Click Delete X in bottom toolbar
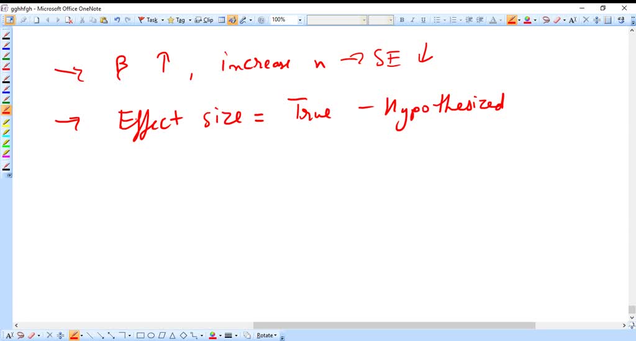 tap(50, 335)
